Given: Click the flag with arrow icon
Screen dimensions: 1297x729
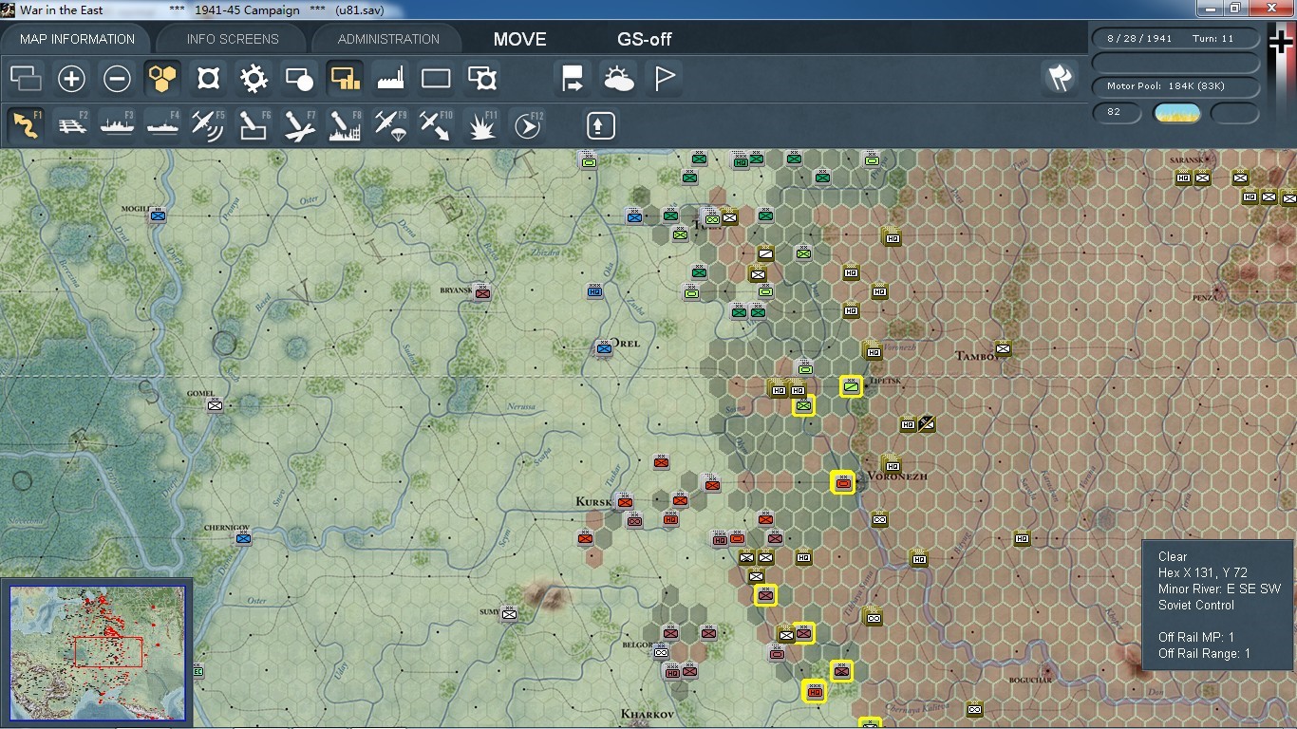Looking at the screenshot, I should (573, 79).
